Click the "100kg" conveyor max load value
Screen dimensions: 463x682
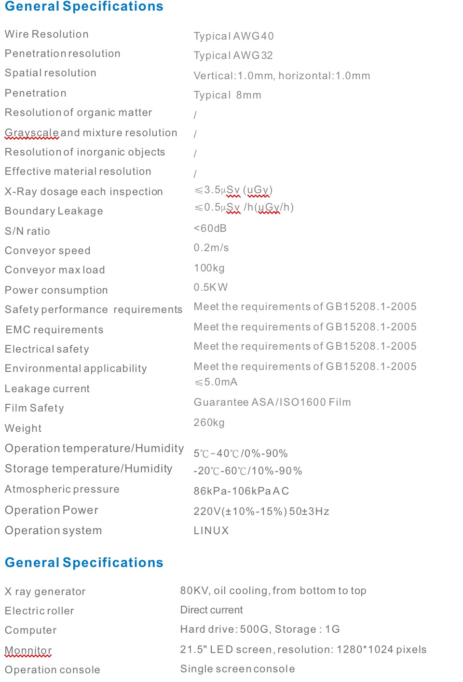coord(209,268)
